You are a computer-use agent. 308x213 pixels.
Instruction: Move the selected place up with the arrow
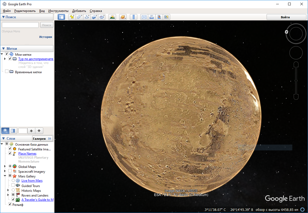pos(31,131)
